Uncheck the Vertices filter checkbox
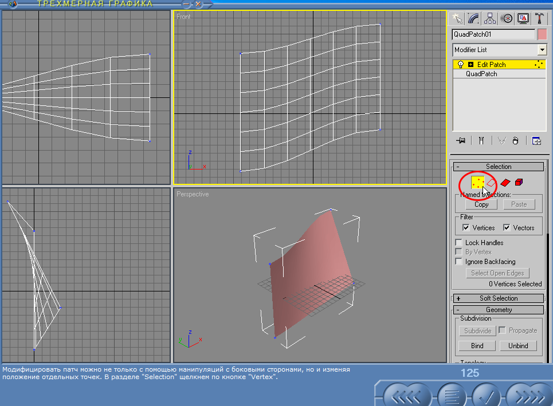The height and width of the screenshot is (406, 553). pyautogui.click(x=466, y=228)
